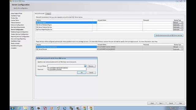The height and width of the screenshot is (110, 196).
Task: Click Database Engine Configuration in the step list
Action: [x=20, y=32]
